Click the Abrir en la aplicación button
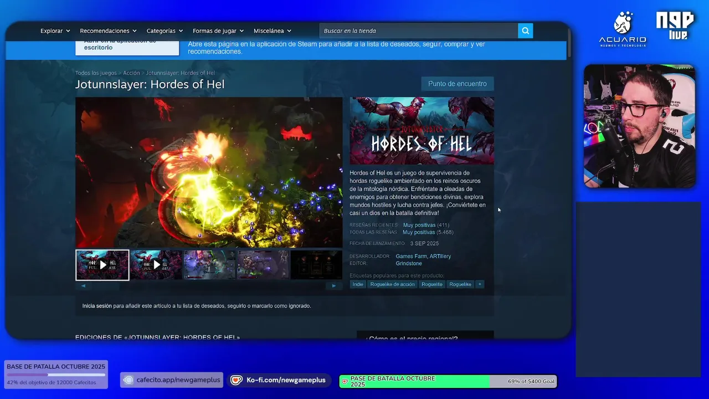The width and height of the screenshot is (709, 399). click(x=127, y=48)
